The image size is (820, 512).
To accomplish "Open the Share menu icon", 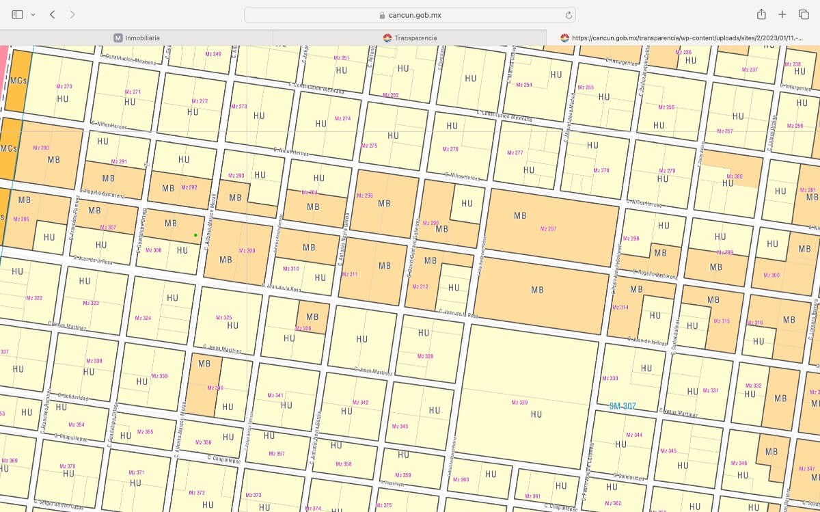I will pyautogui.click(x=761, y=14).
